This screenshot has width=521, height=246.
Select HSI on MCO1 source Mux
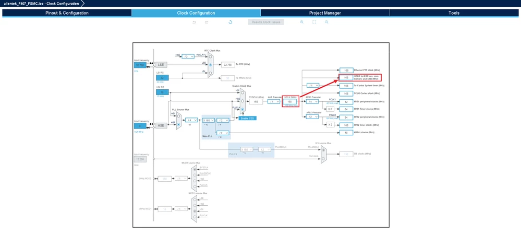click(x=195, y=212)
